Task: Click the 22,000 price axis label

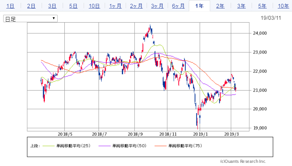Action: pos(260,71)
